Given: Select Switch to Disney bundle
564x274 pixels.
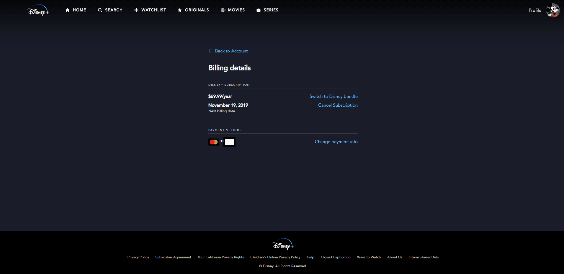Looking at the screenshot, I should (333, 96).
